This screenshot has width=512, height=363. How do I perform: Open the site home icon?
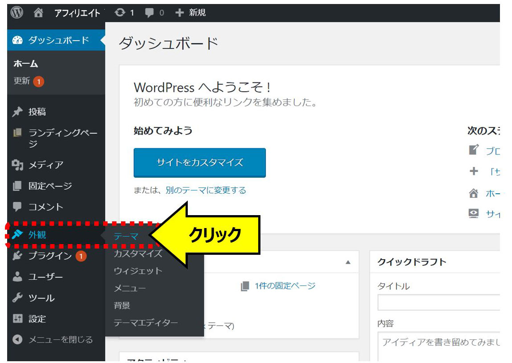(x=38, y=13)
